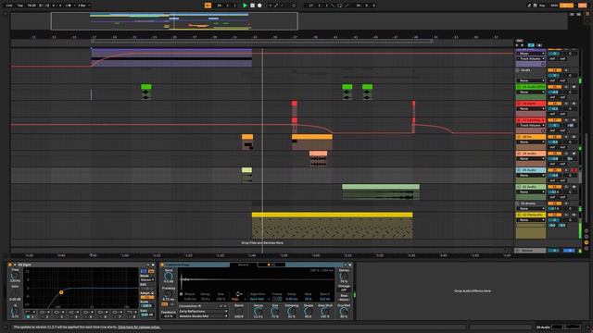This screenshot has width=593, height=333.
Task: Adjust the reverb Decay knob
Action: click(x=259, y=311)
